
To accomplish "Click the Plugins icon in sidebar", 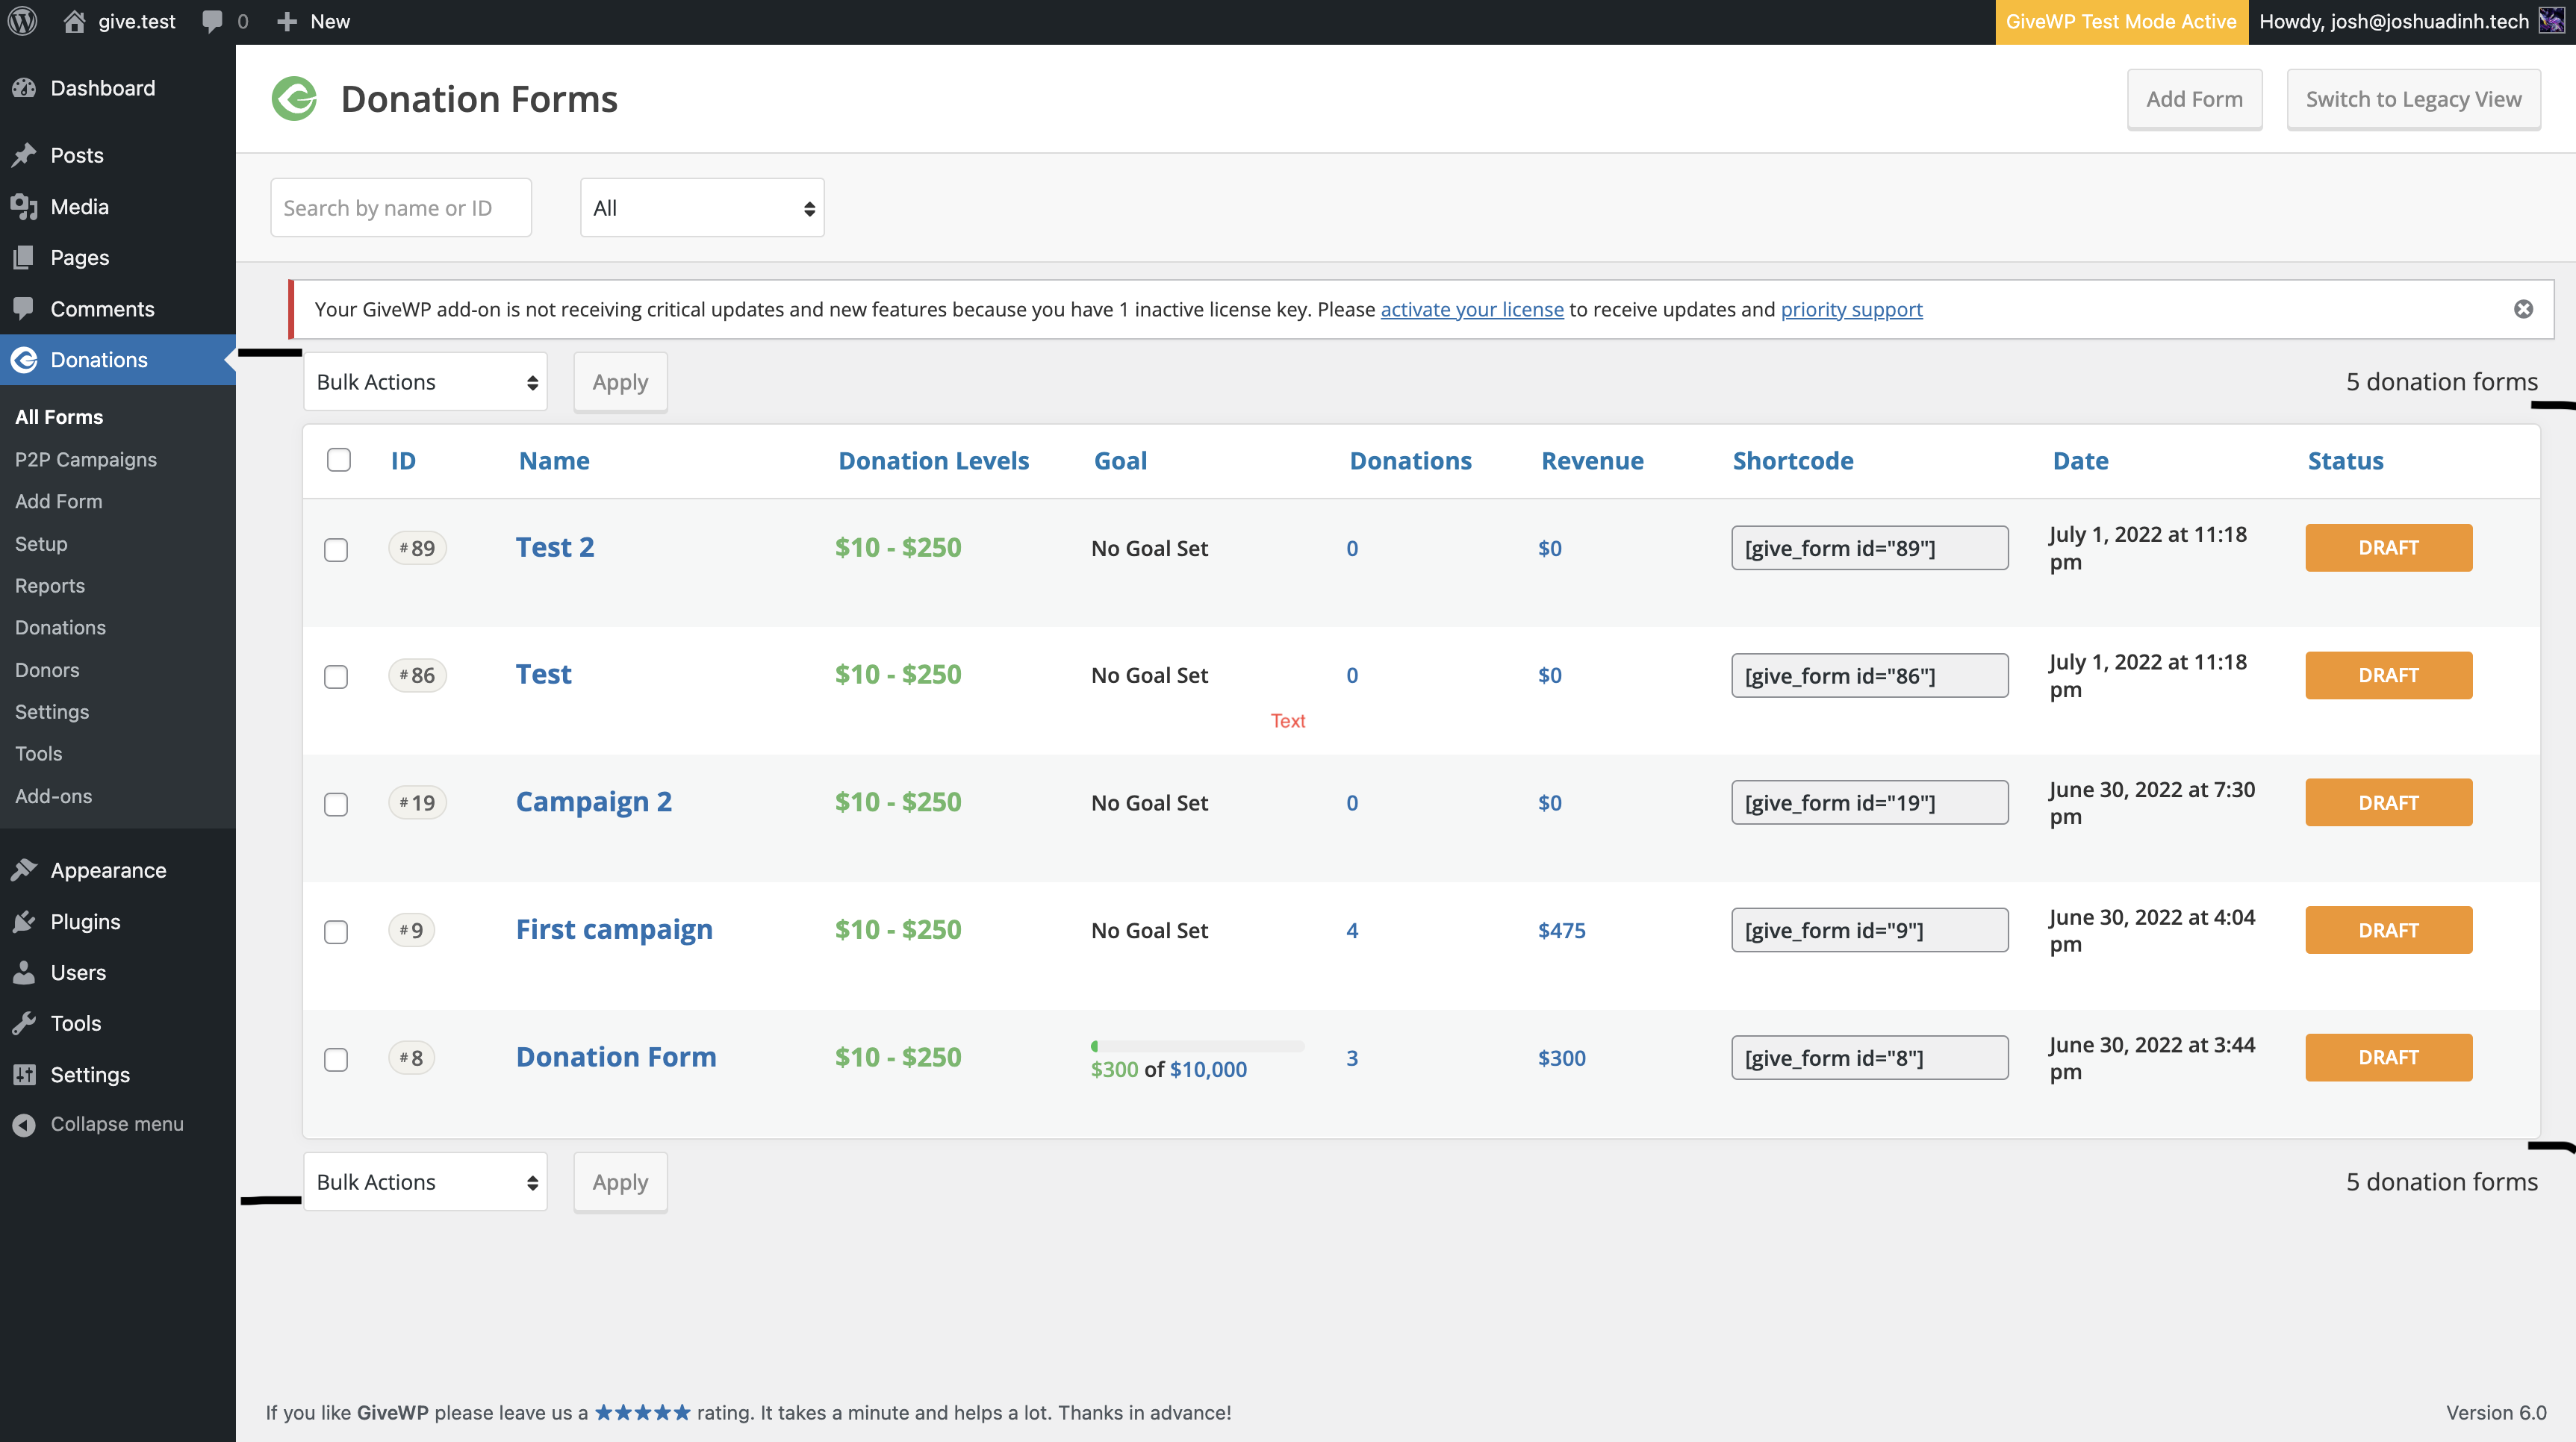I will pyautogui.click(x=24, y=921).
